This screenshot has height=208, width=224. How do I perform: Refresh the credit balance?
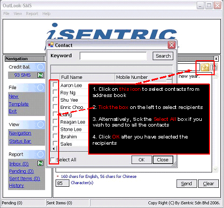tap(40, 75)
